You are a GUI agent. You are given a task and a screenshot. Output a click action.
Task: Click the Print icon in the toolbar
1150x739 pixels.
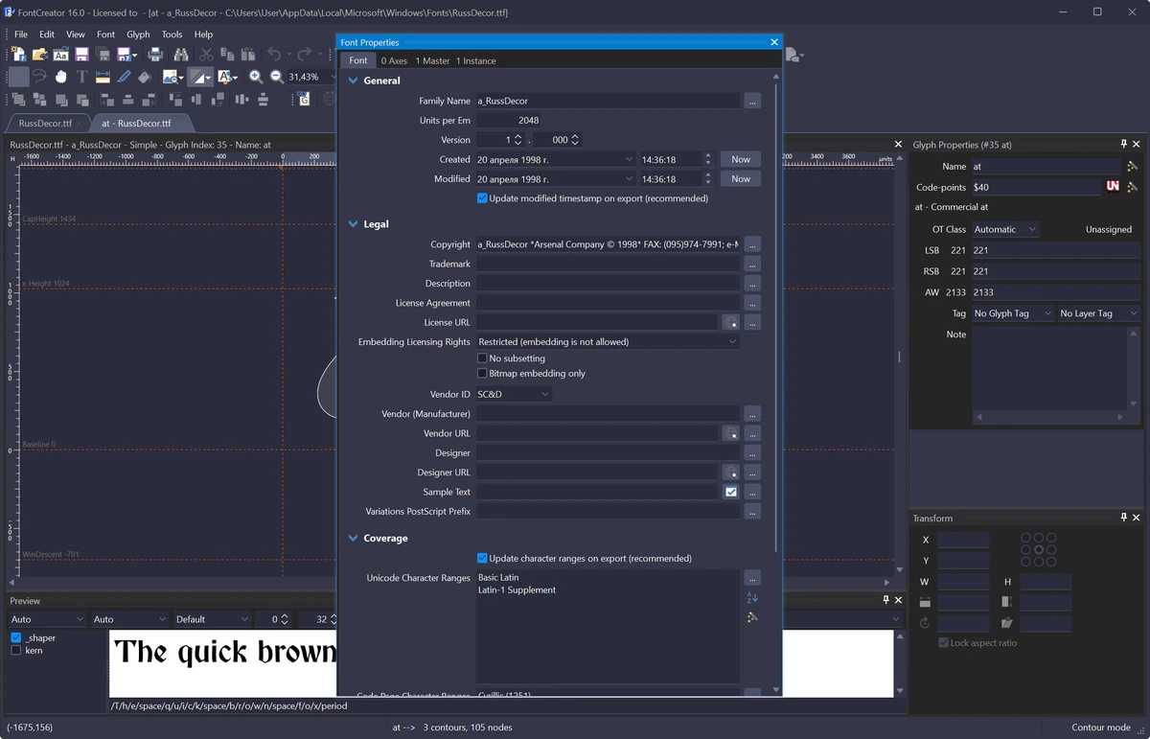pos(155,55)
